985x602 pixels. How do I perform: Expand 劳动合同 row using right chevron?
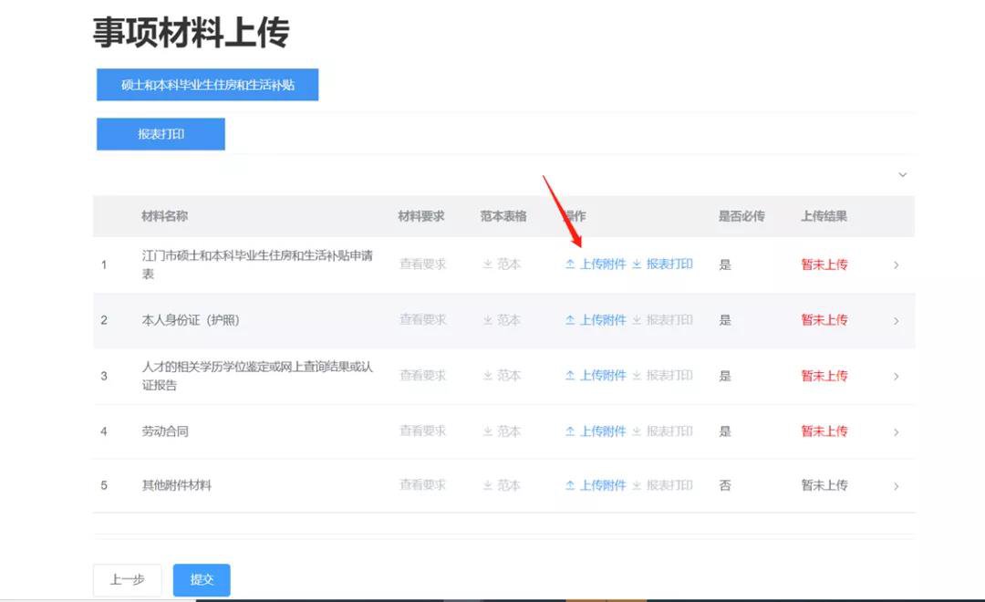(896, 432)
